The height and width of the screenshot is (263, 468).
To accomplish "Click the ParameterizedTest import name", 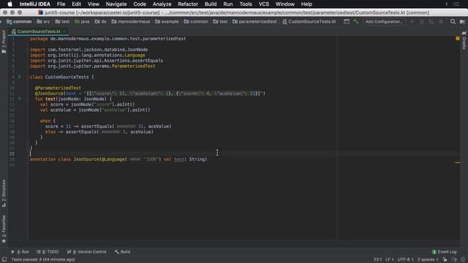I will pyautogui.click(x=133, y=66).
